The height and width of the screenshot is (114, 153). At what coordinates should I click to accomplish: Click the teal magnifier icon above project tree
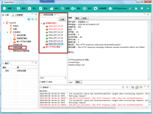click(36, 19)
